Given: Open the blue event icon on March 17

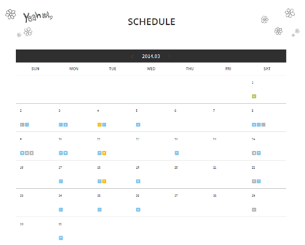Looking at the screenshot, I should 61,181.
